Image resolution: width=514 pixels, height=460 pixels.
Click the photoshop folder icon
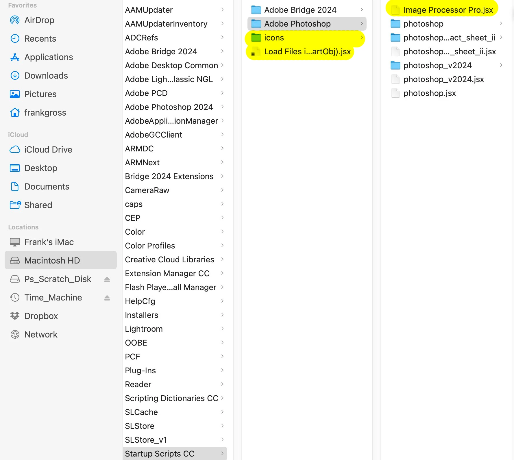pyautogui.click(x=395, y=24)
